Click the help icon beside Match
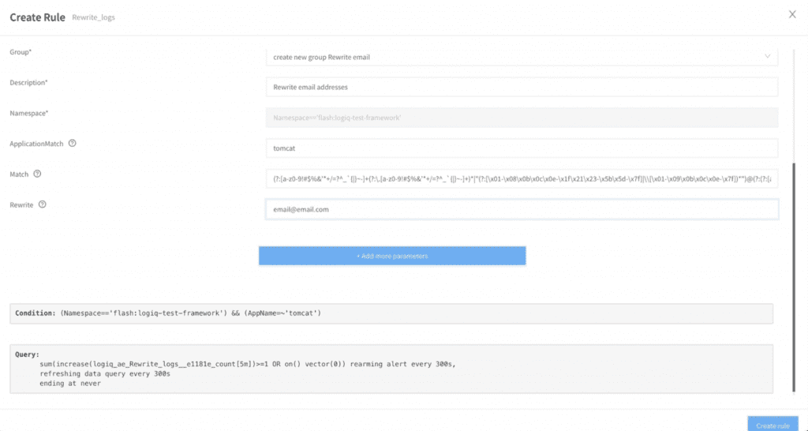 click(37, 174)
